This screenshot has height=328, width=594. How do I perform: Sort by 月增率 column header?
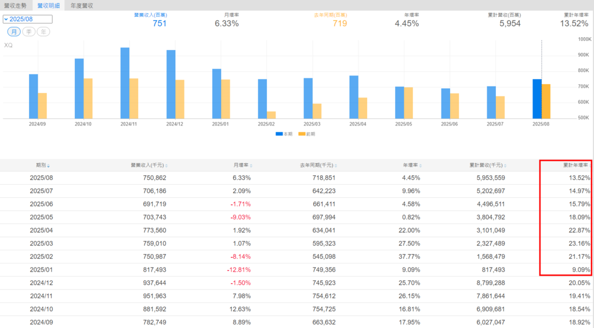243,165
